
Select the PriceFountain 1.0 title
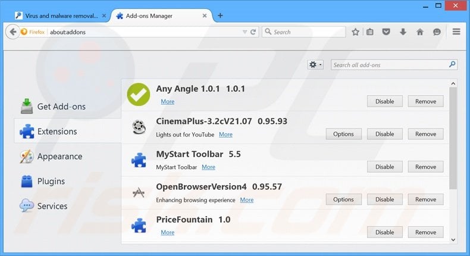click(193, 220)
